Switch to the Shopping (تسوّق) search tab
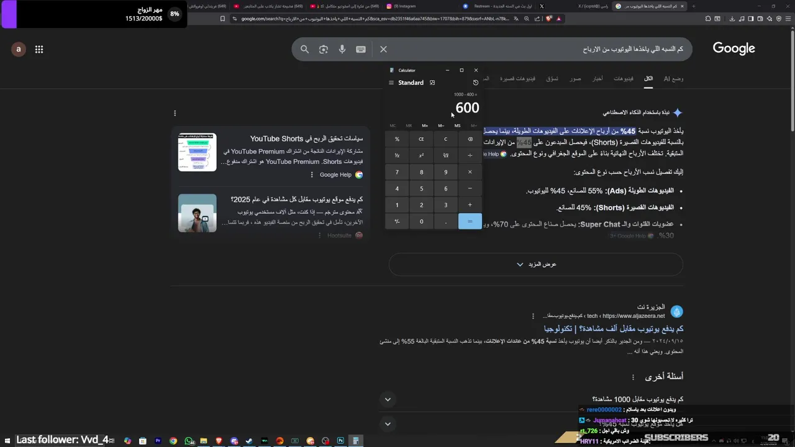The image size is (795, 447). (552, 79)
